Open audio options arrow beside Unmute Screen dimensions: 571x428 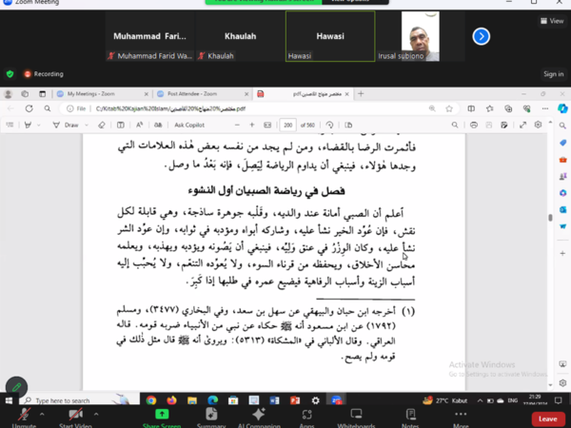click(42, 414)
